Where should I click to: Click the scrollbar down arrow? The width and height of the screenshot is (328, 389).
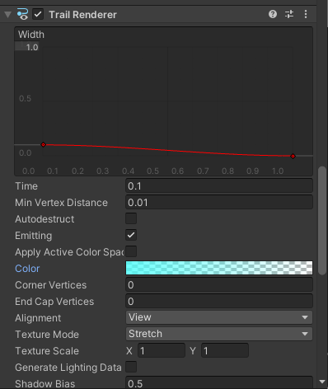coord(322,382)
